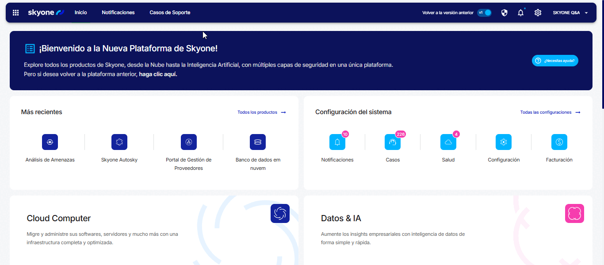Open Portal de Gestión de Proveedores icon
The width and height of the screenshot is (604, 265).
coord(189,142)
